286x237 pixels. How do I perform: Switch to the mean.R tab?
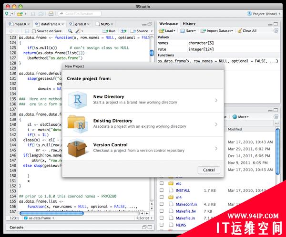pyautogui.click(x=19, y=24)
